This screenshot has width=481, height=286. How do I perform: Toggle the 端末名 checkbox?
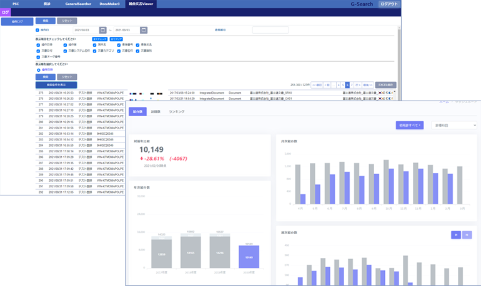(x=94, y=45)
